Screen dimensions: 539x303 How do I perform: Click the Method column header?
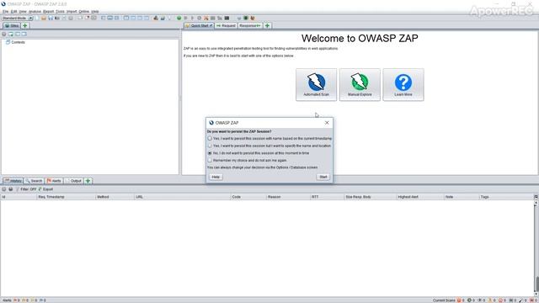pyautogui.click(x=115, y=197)
